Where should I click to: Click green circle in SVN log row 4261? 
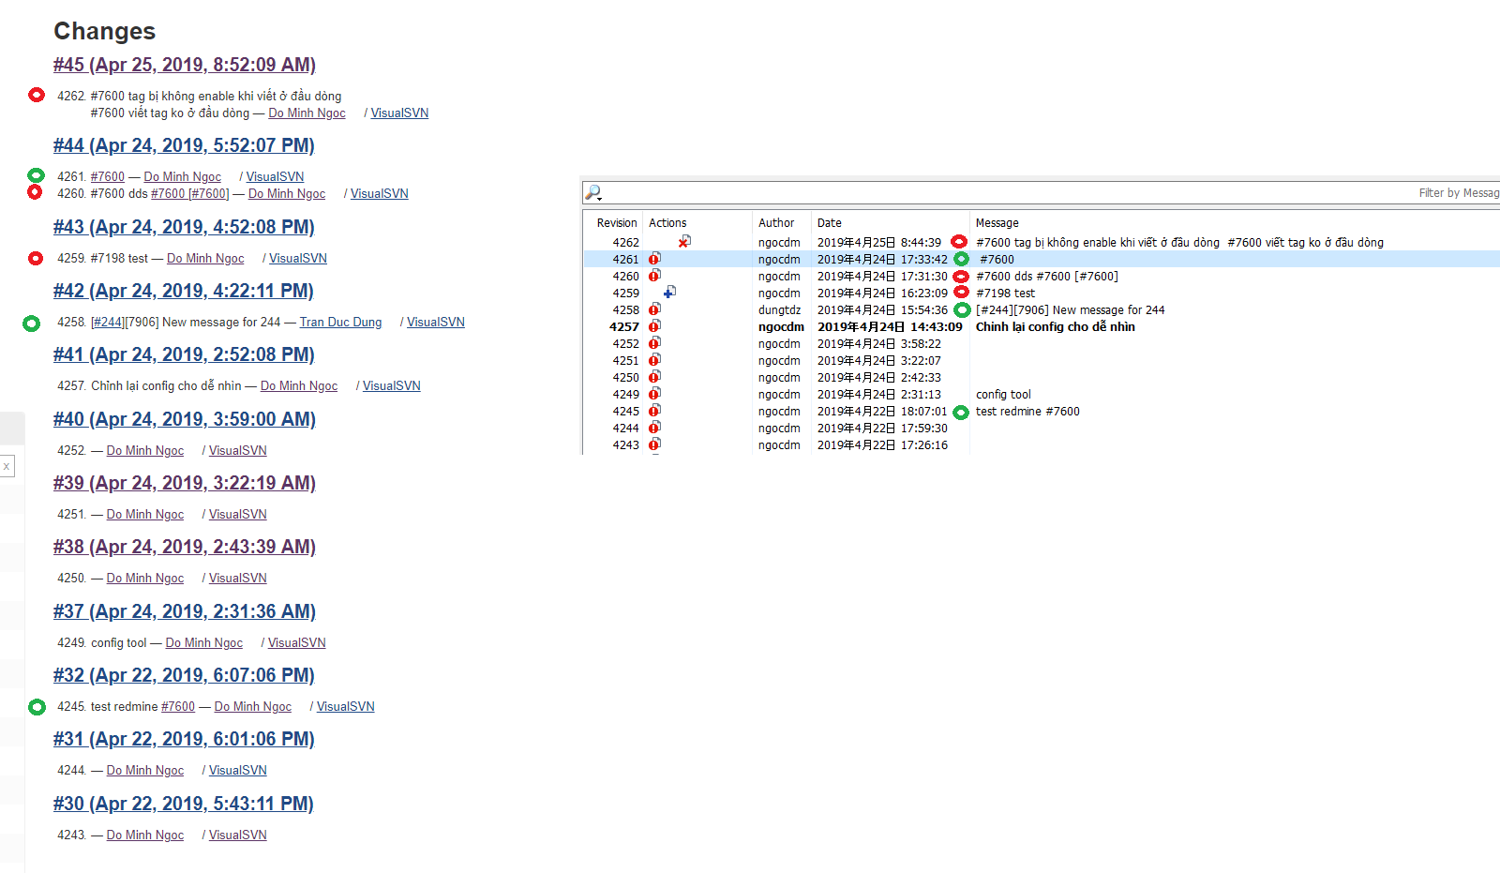[962, 259]
